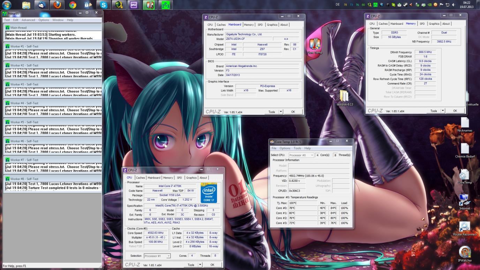This screenshot has height=270, width=480.
Task: Open the Select CPU dropdown in Core Temp
Action: (x=301, y=155)
